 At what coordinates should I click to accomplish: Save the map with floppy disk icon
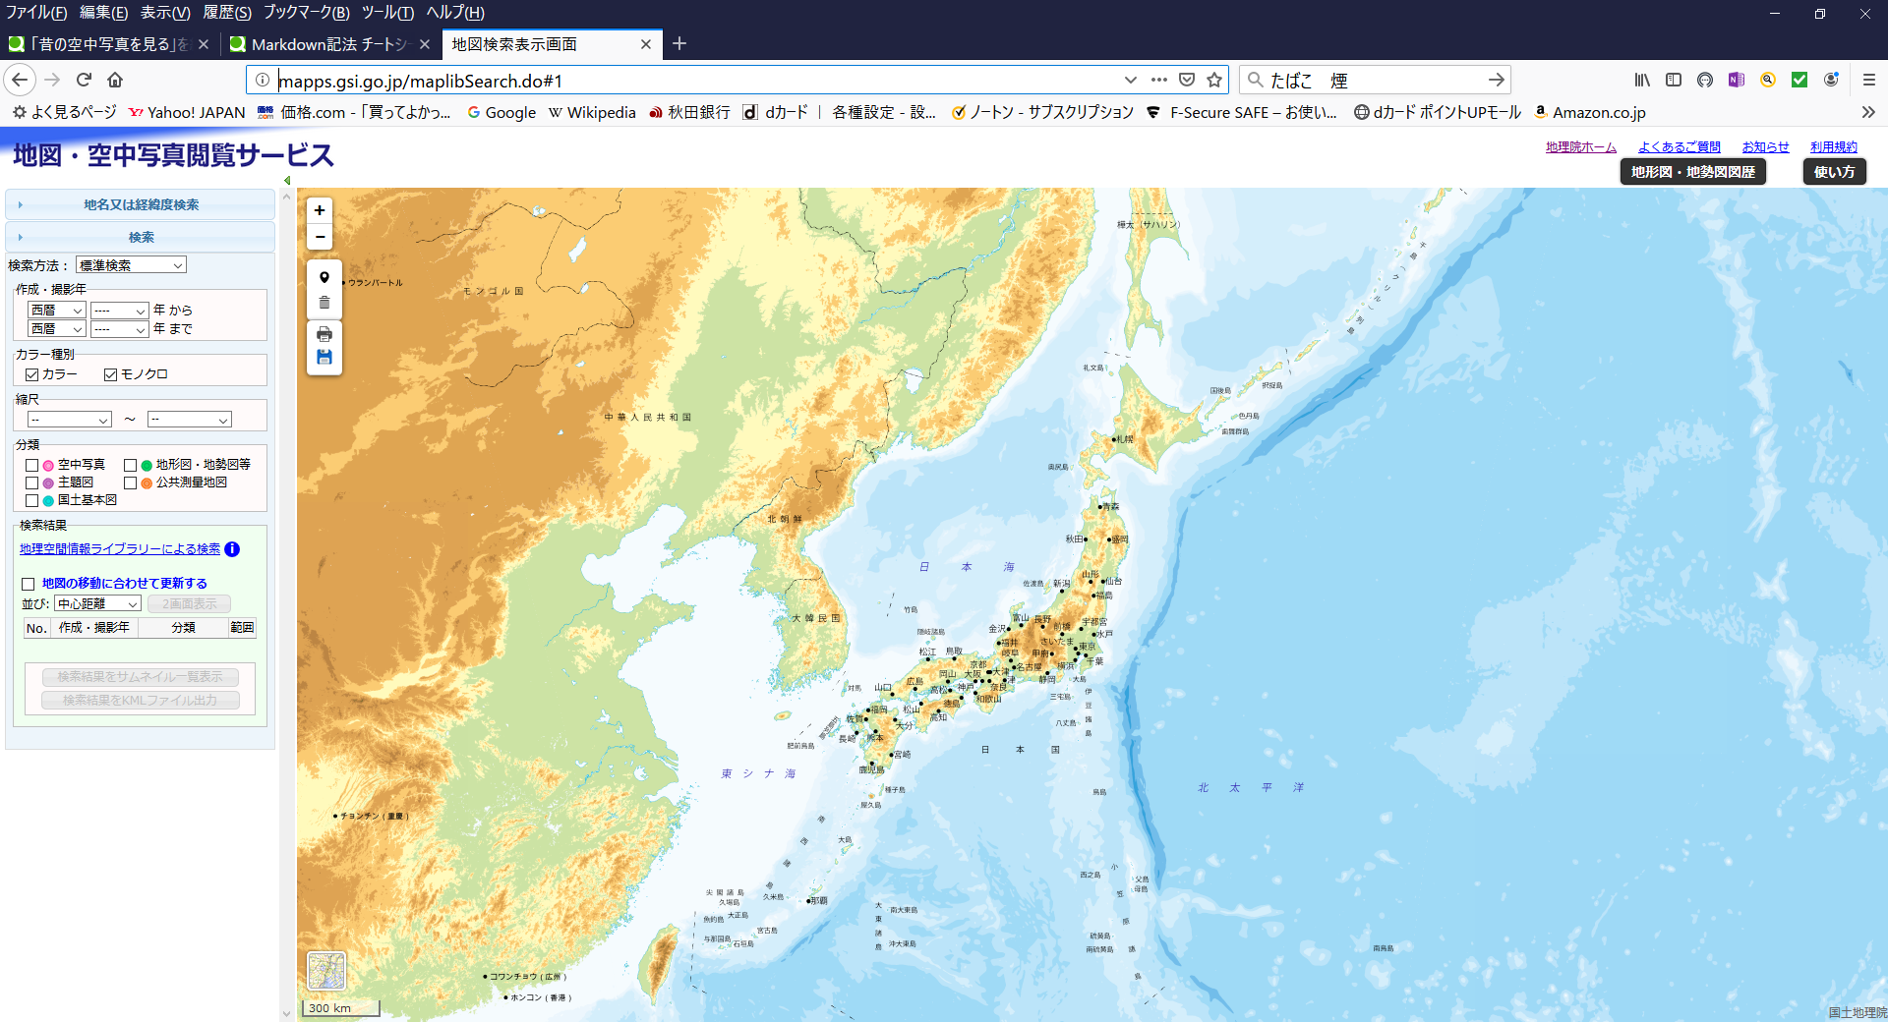pos(324,358)
